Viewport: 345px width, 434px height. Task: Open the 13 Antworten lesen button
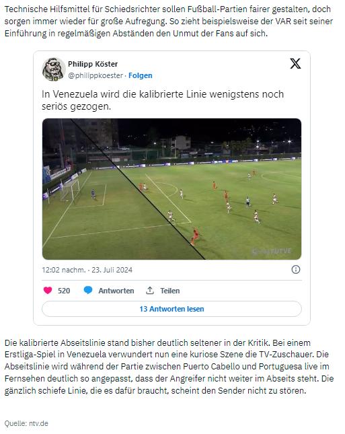[171, 309]
